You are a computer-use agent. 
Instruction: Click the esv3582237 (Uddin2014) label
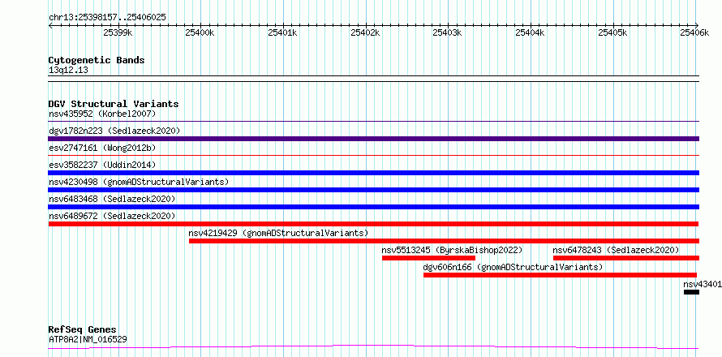pos(102,165)
